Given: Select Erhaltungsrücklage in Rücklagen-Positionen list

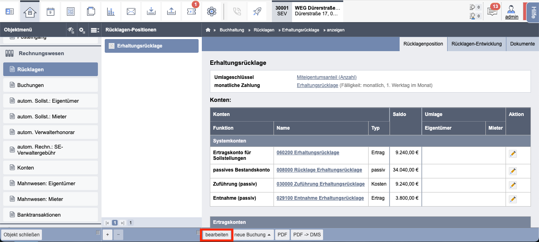Looking at the screenshot, I should click(151, 46).
